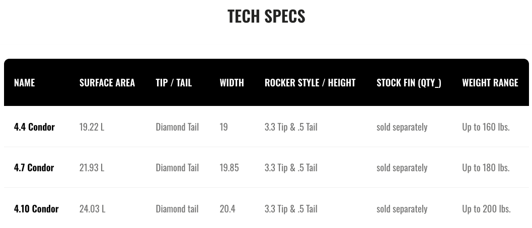The height and width of the screenshot is (228, 532).
Task: Click the 20.4 width value
Action: (x=227, y=208)
